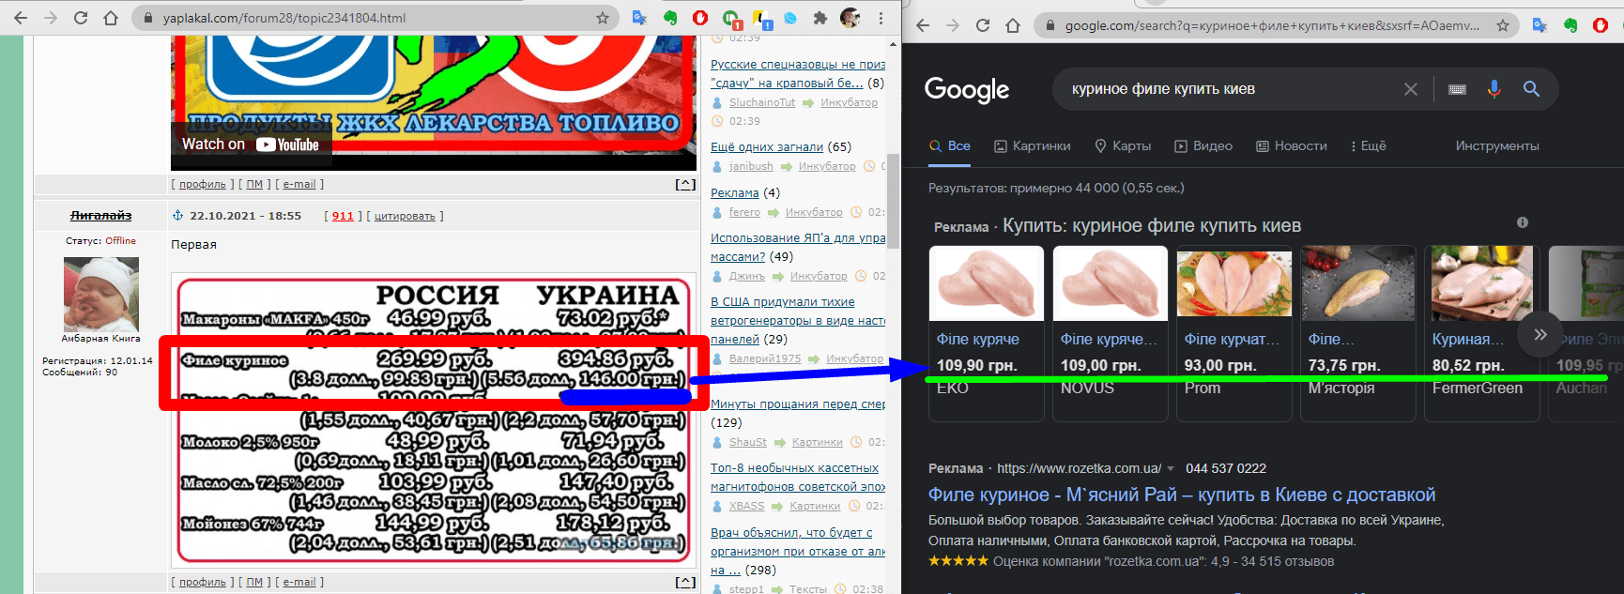Show ad info via the i icon
Viewport: 1624px width, 594px height.
(1523, 222)
